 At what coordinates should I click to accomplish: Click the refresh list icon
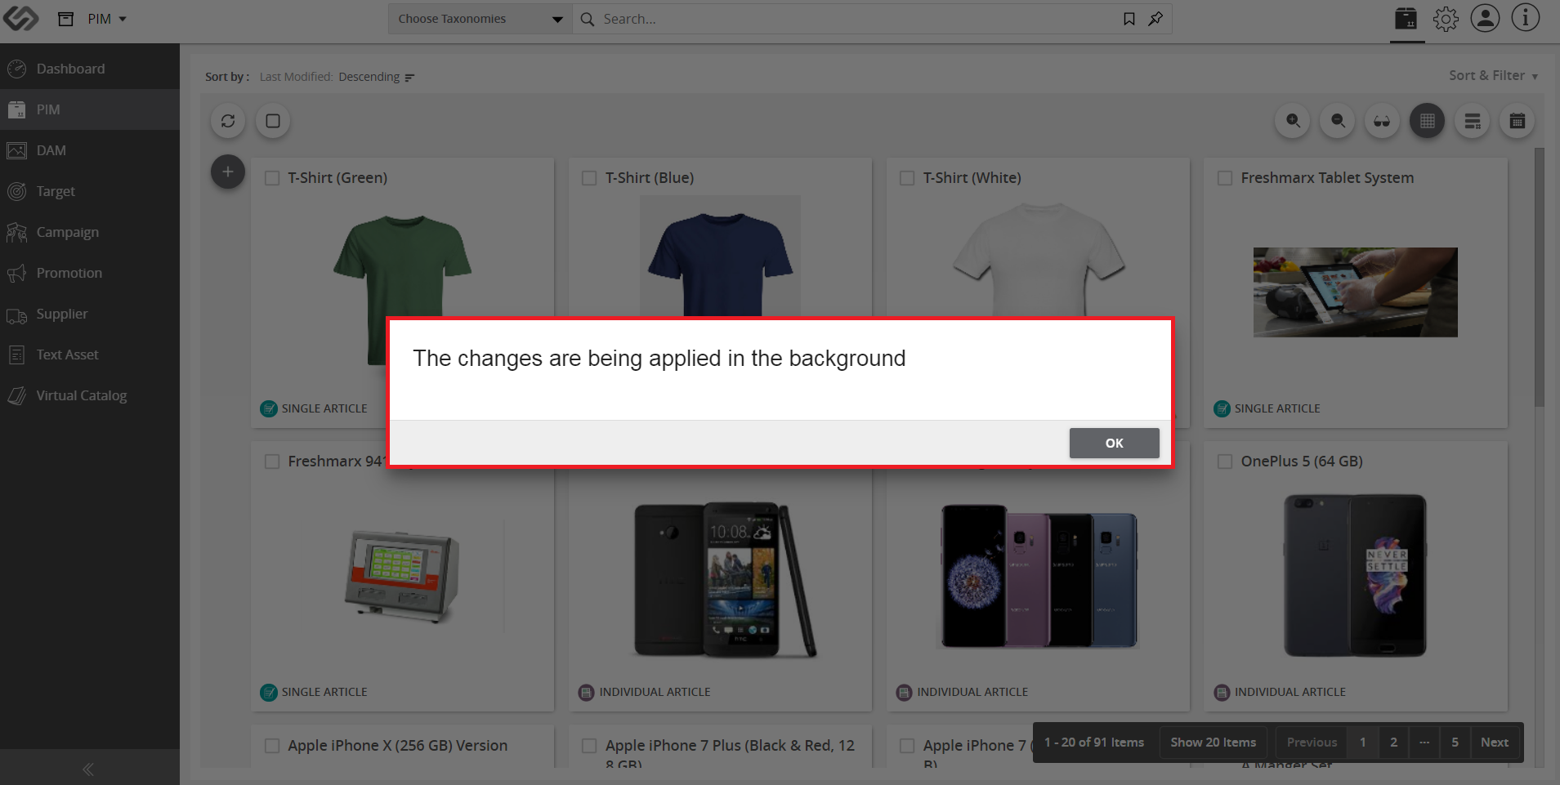(228, 121)
